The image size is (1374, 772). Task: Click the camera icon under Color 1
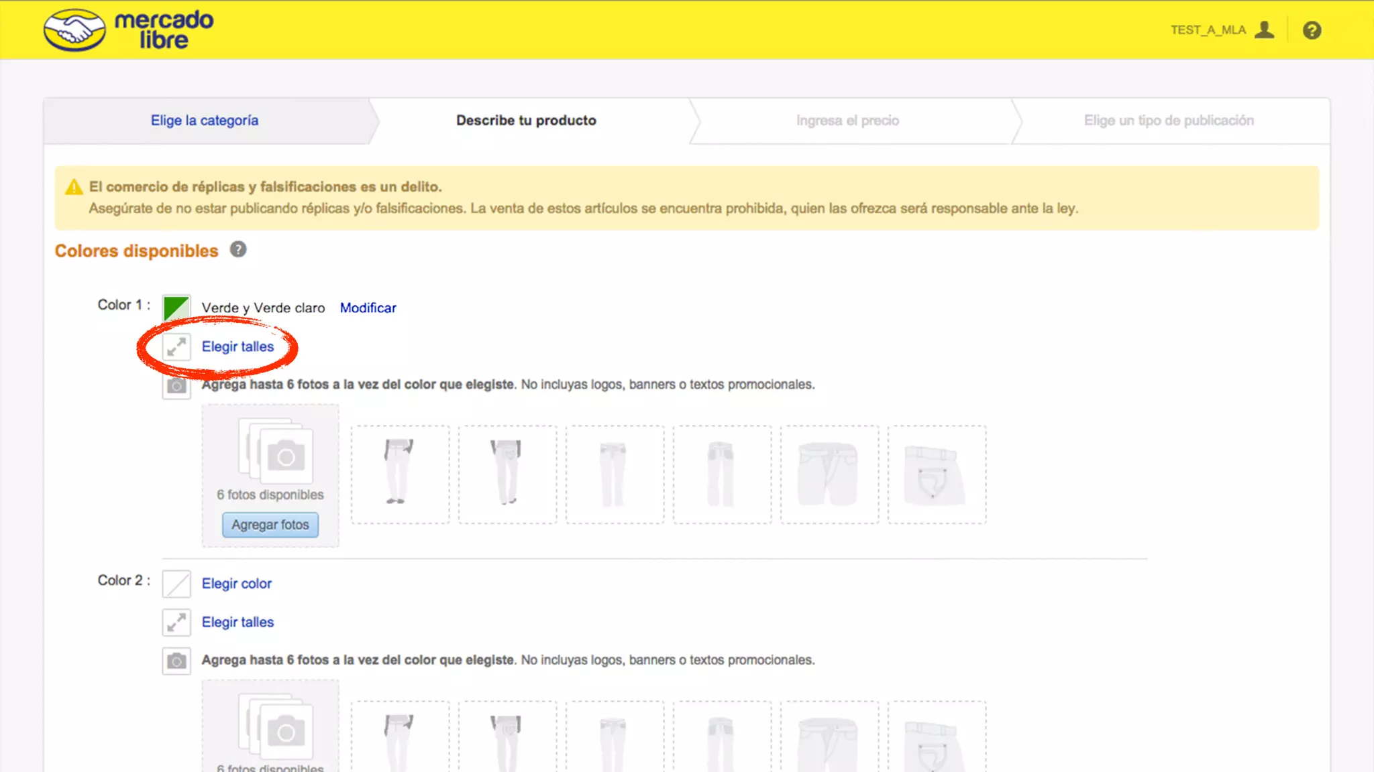coord(176,386)
